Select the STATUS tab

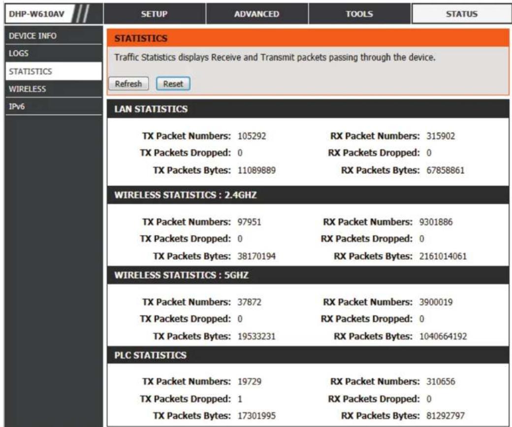pyautogui.click(x=462, y=14)
